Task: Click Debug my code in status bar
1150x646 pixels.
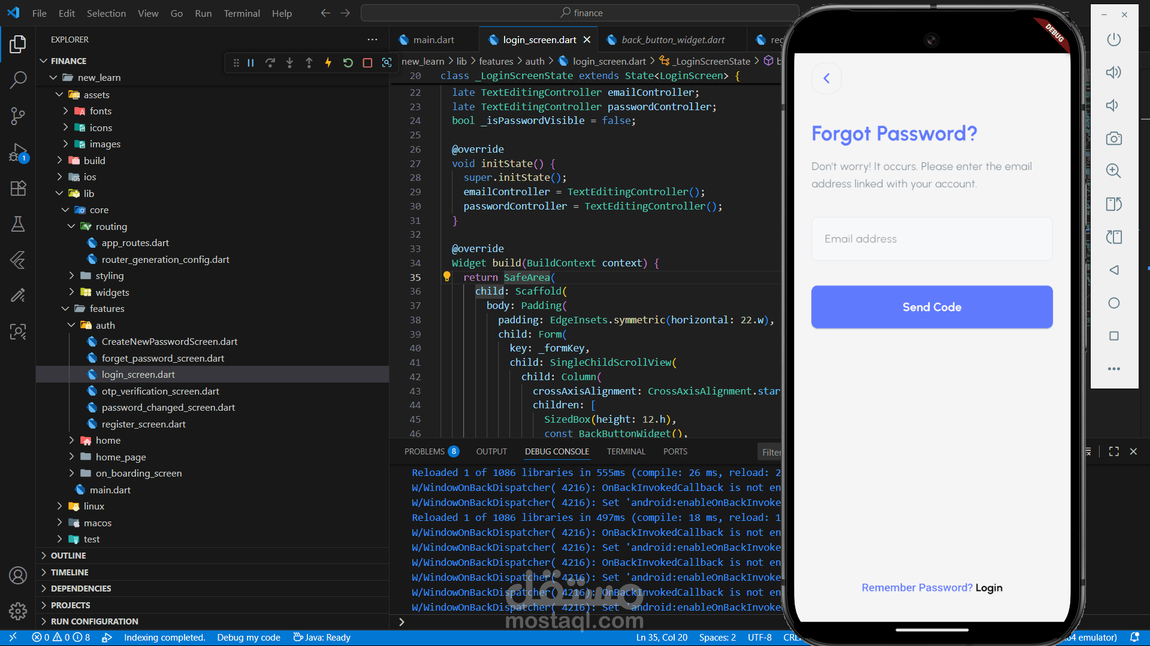Action: click(249, 638)
